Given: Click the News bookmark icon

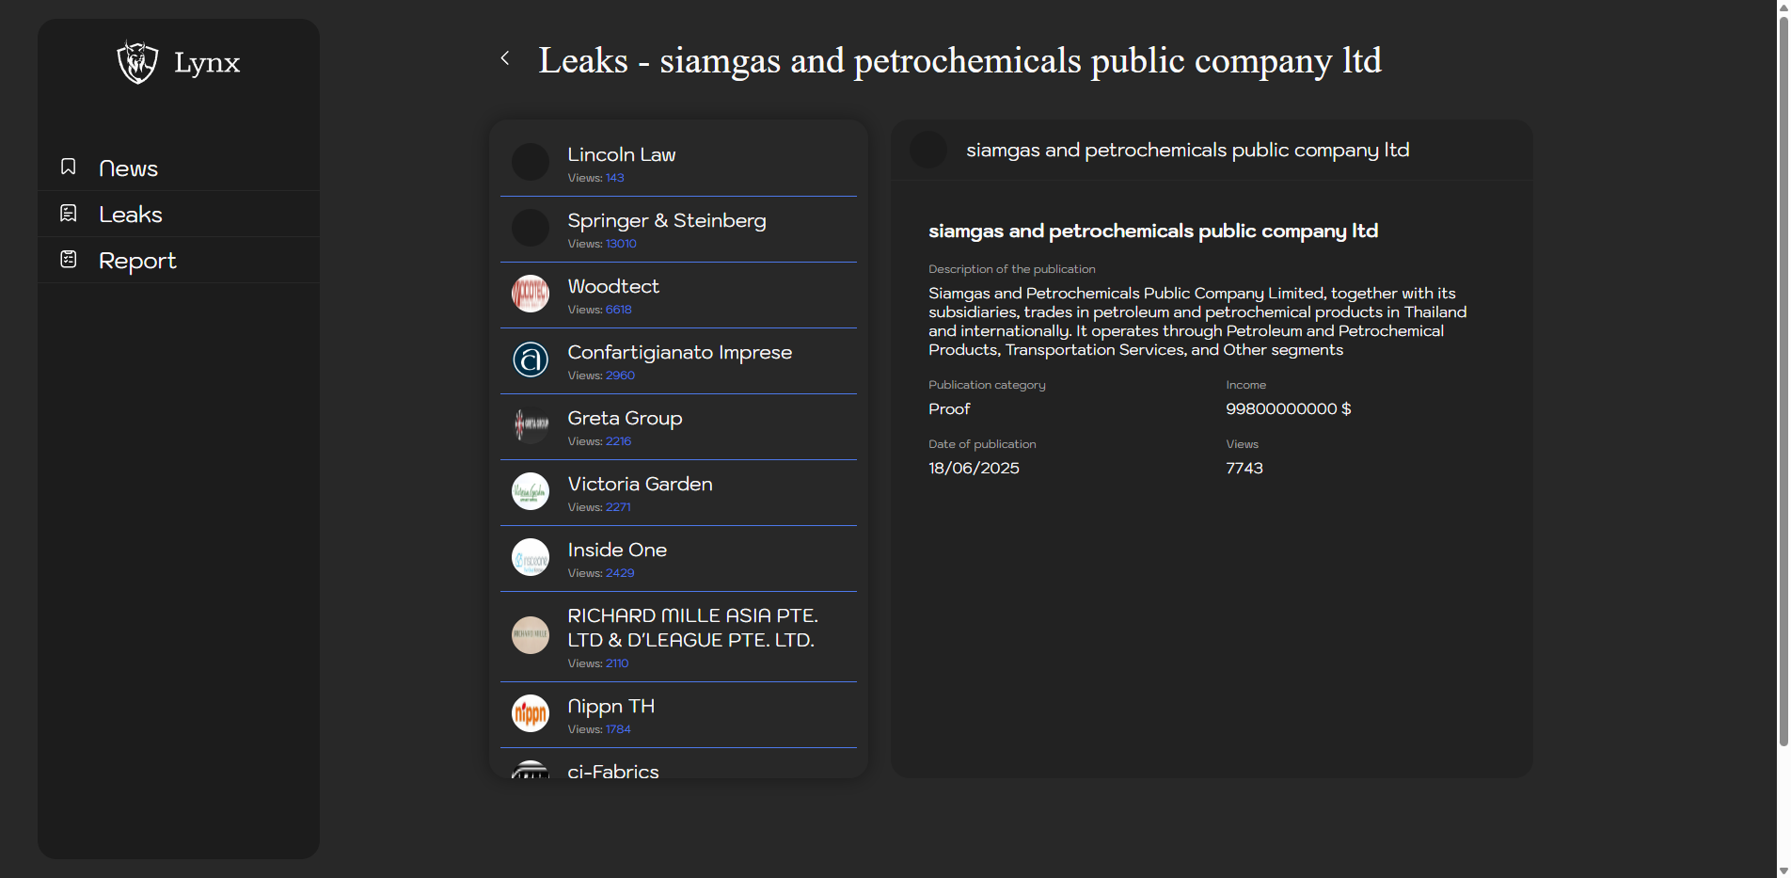Looking at the screenshot, I should pos(69,167).
